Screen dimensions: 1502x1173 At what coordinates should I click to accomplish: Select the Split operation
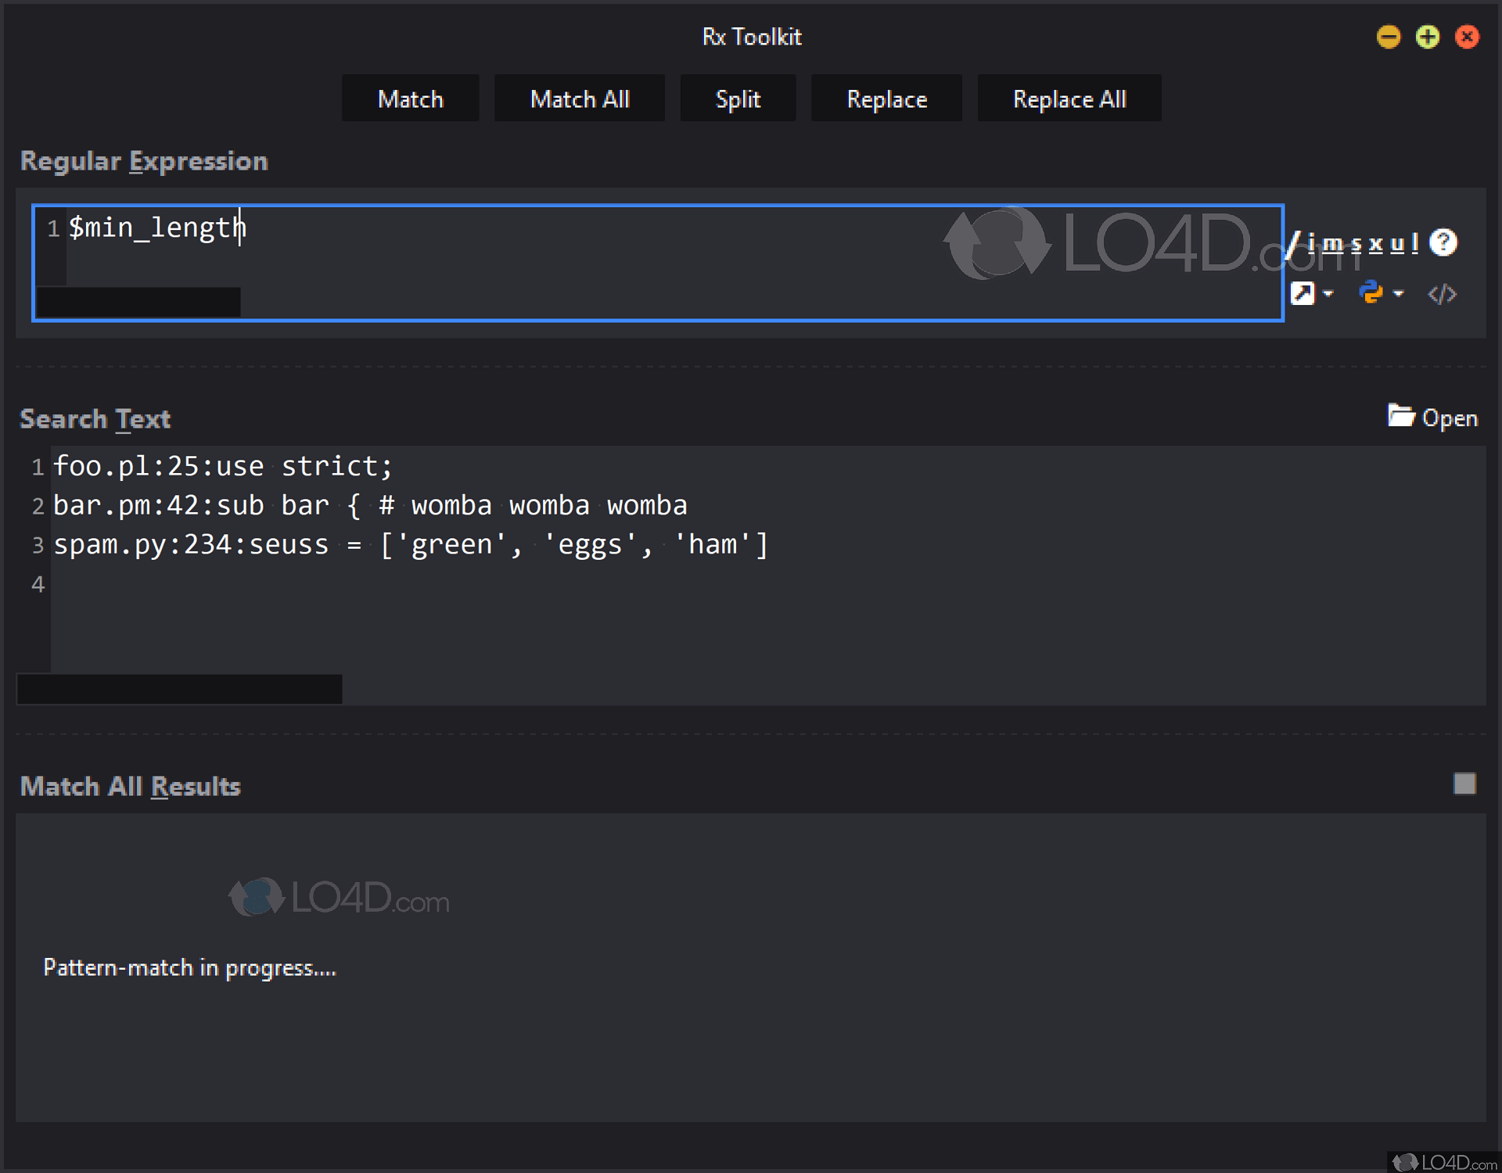(x=737, y=99)
